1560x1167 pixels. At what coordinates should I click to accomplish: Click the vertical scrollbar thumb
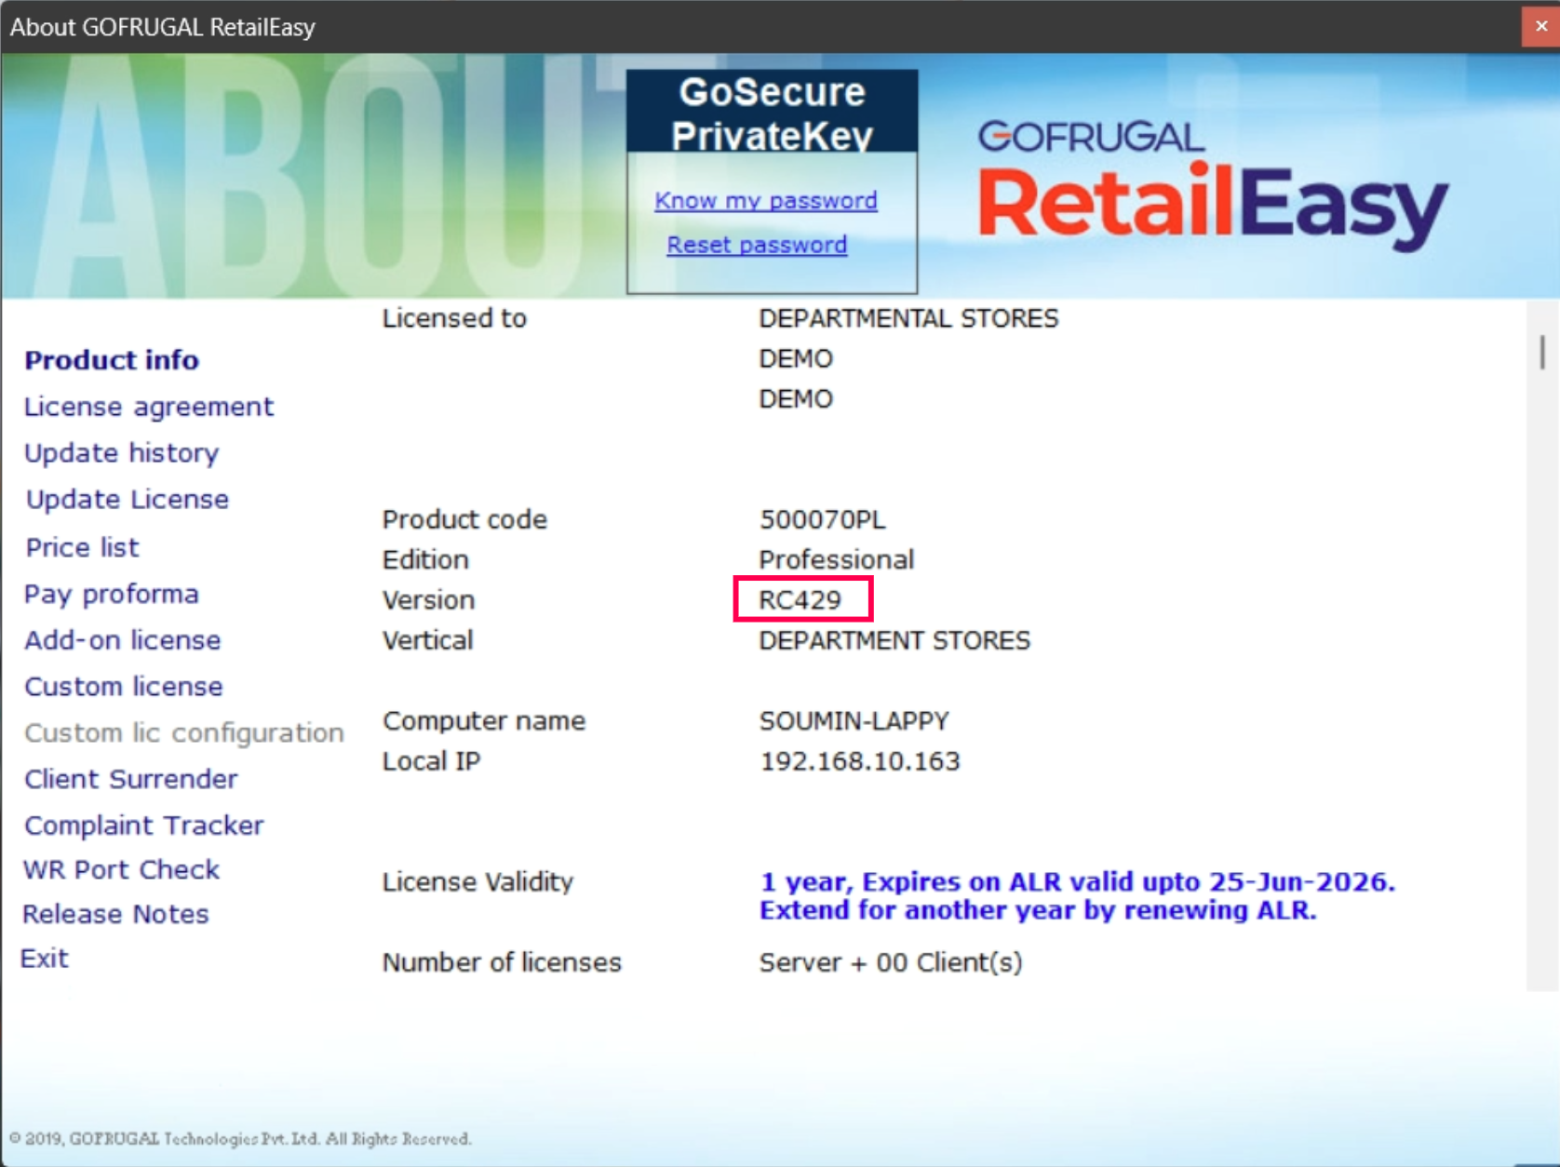pyautogui.click(x=1542, y=352)
